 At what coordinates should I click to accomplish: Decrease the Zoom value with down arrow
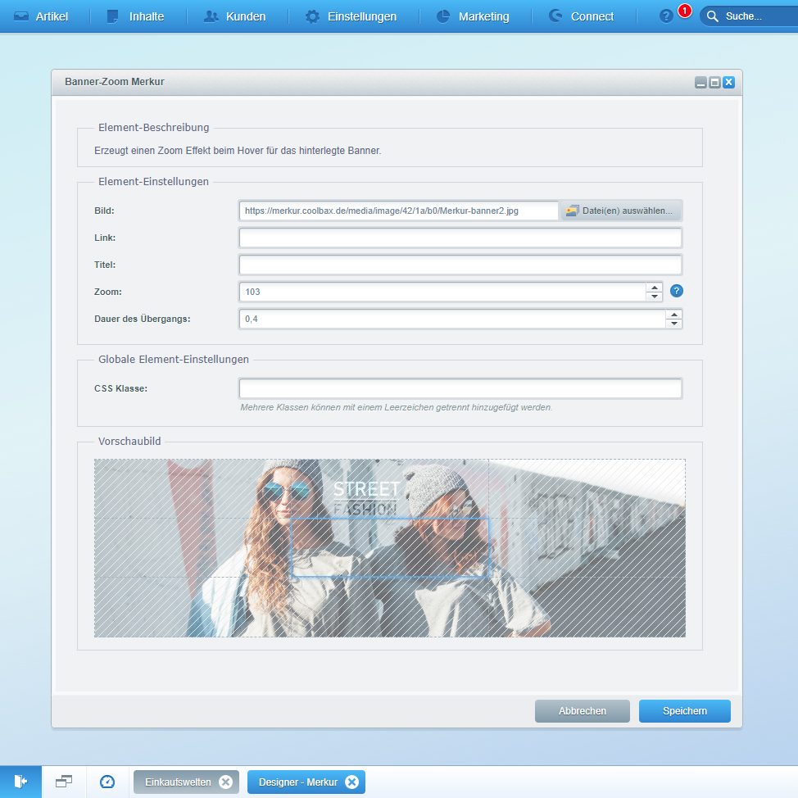pyautogui.click(x=653, y=297)
